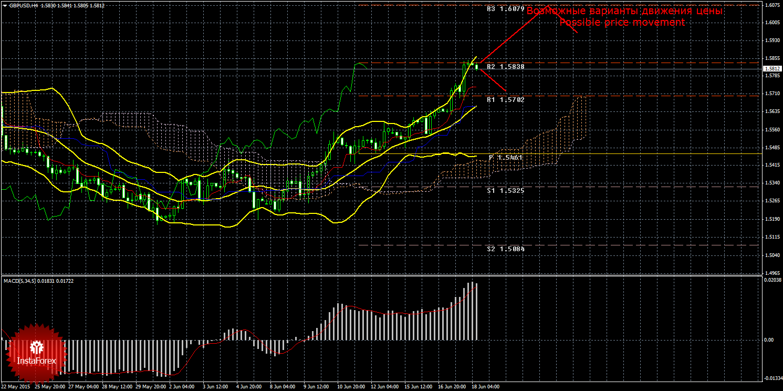This screenshot has width=783, height=391.
Task: Click the "22 May 2015" time axis label
Action: (x=15, y=387)
